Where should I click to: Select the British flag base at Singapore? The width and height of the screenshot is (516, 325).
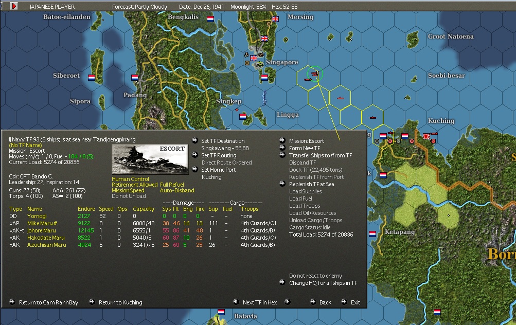pos(254,58)
